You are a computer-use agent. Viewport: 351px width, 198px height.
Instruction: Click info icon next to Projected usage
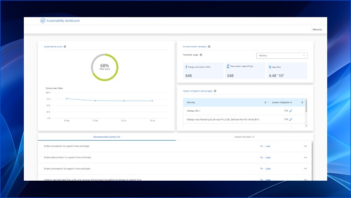pos(201,55)
